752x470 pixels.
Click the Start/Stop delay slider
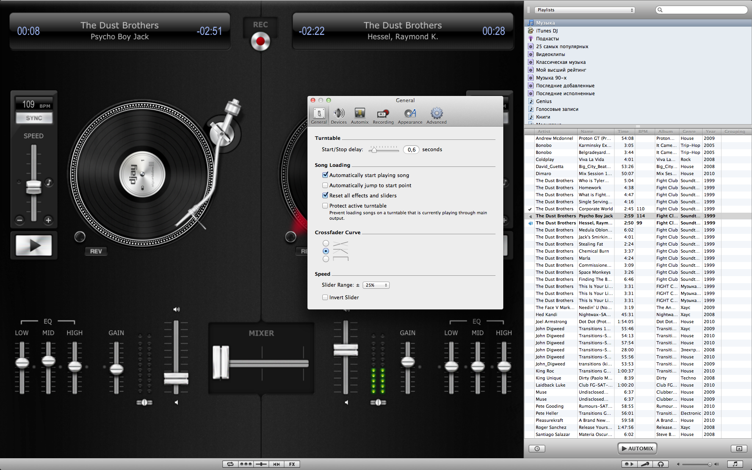point(384,149)
